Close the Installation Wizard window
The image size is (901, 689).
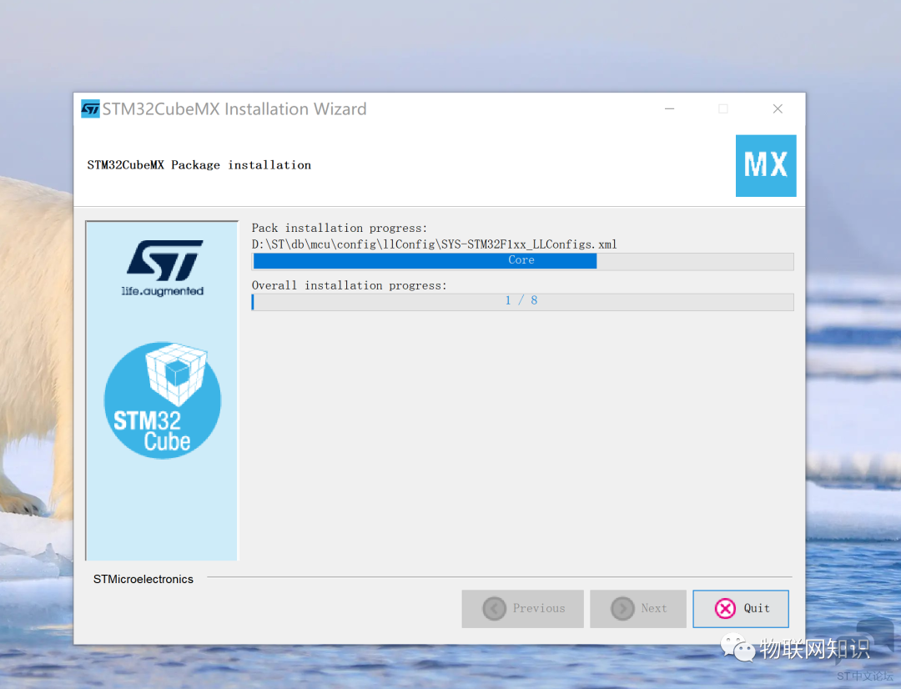coord(778,108)
